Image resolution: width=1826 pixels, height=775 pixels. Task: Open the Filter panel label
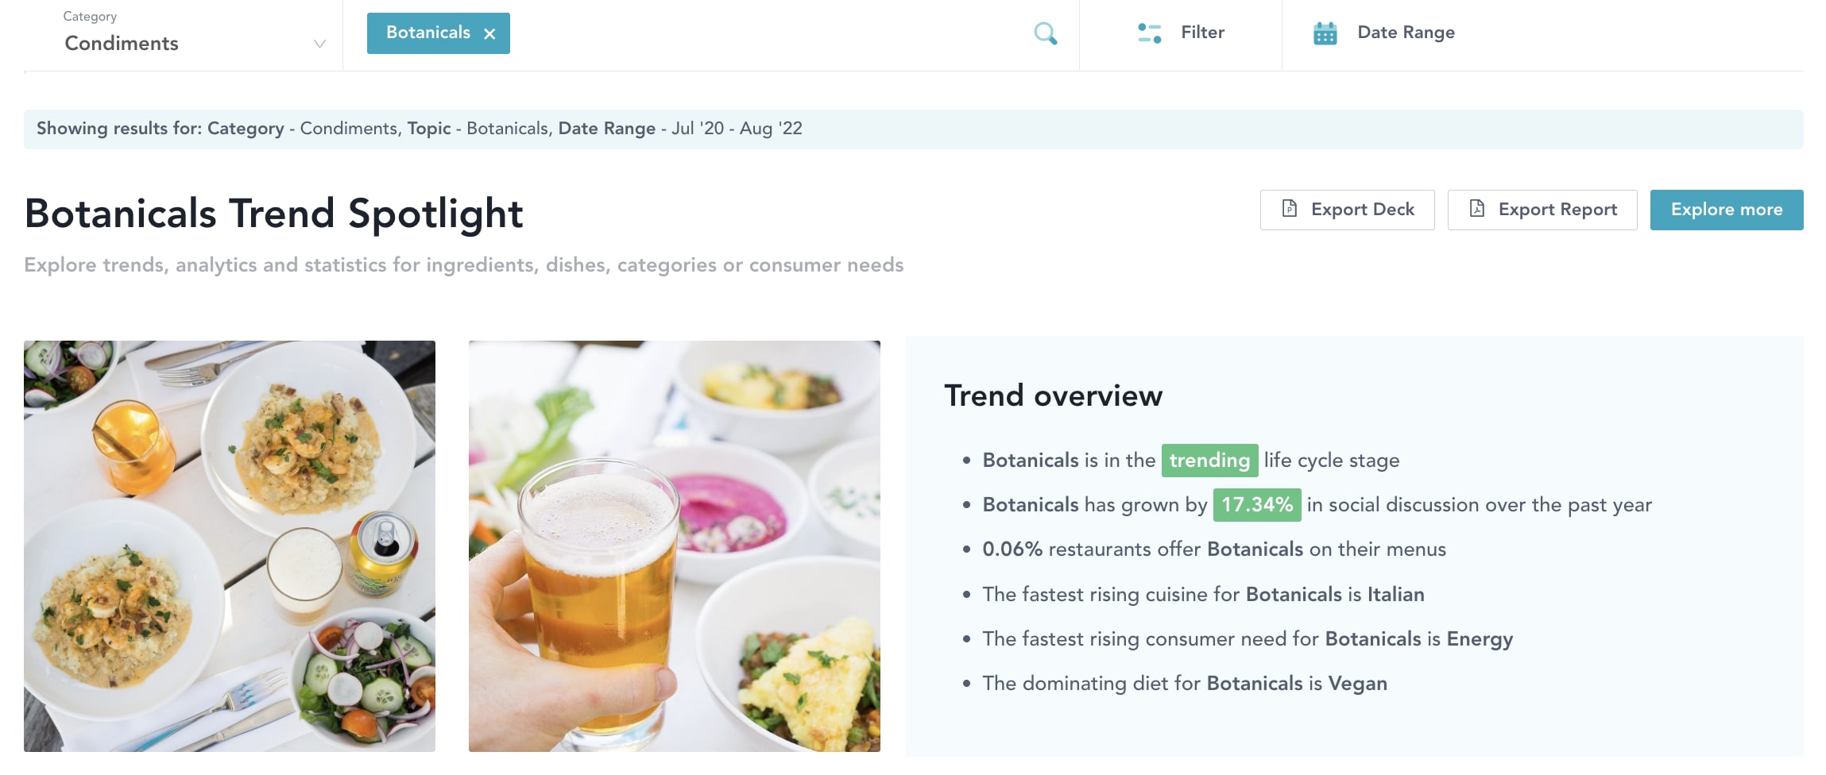1202,33
